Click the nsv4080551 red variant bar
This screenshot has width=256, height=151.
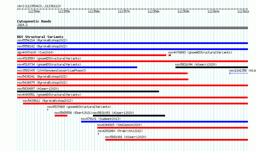[132, 98]
